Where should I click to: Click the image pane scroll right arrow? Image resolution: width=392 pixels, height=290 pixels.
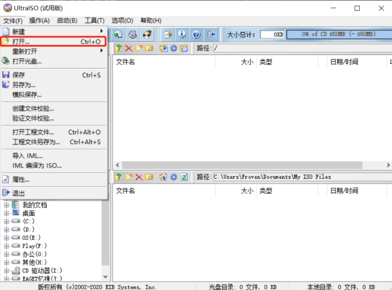[x=388, y=165]
